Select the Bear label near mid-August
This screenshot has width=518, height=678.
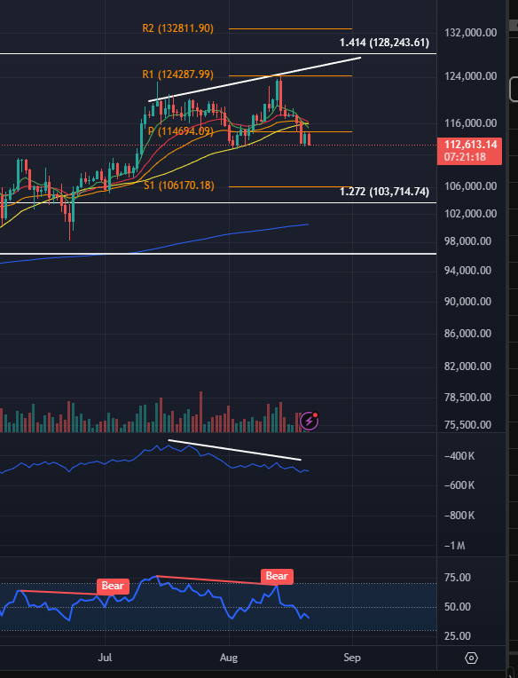pyautogui.click(x=277, y=576)
